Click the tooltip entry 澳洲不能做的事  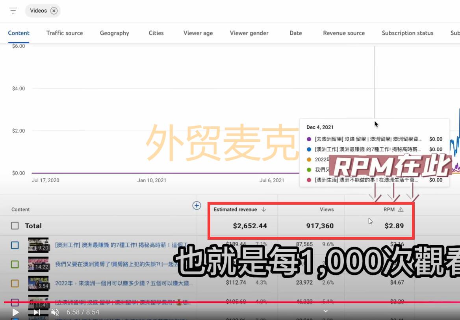[x=366, y=180]
